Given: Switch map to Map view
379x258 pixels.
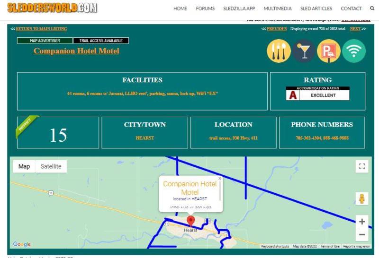Looking at the screenshot, I should click(24, 166).
